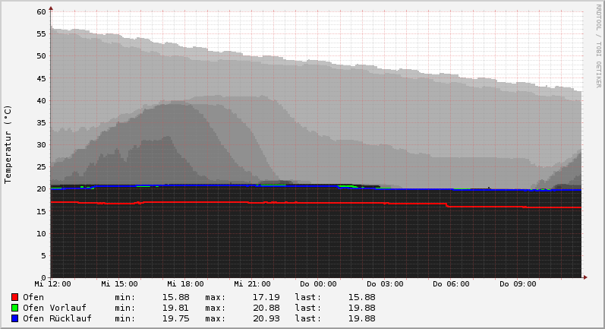
Task: Select the 'Do 00:00' time axis label
Action: (x=318, y=284)
